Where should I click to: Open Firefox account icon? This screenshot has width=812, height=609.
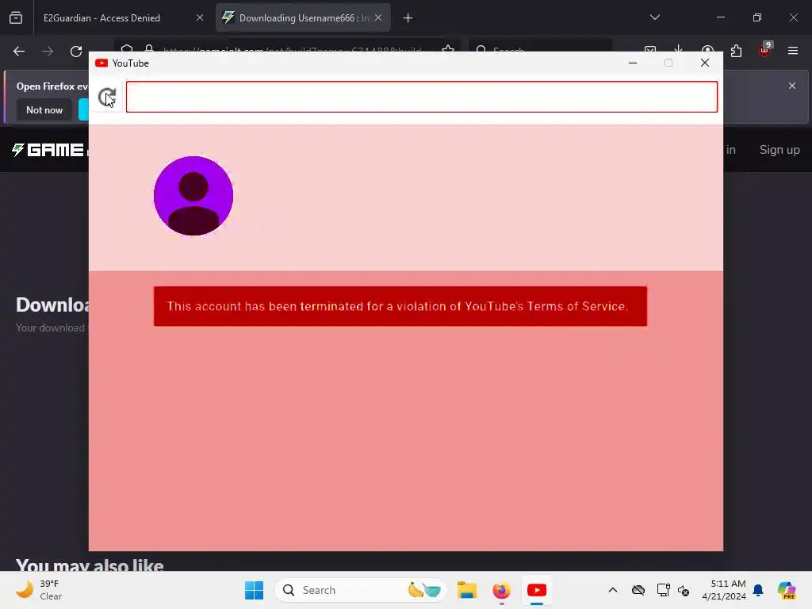pos(707,48)
